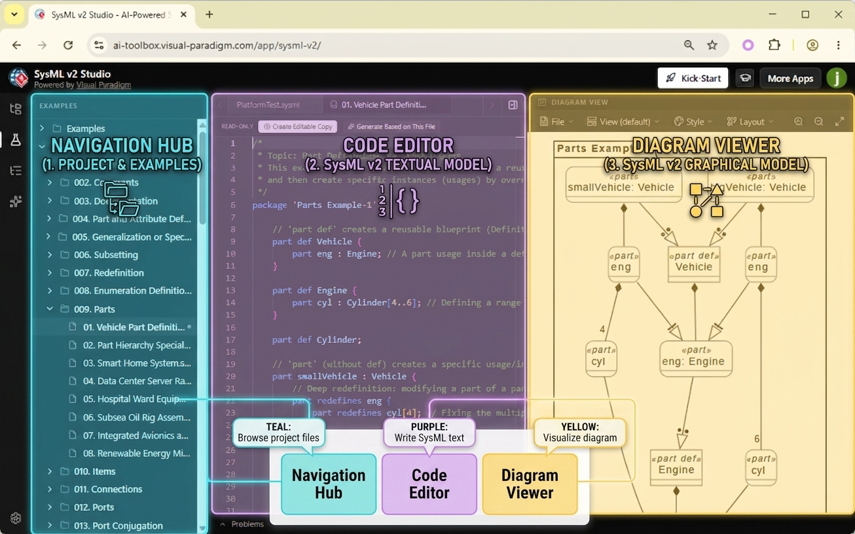The image size is (855, 534).
Task: Select the SysML v2 Studio browser tab
Action: pyautogui.click(x=113, y=14)
